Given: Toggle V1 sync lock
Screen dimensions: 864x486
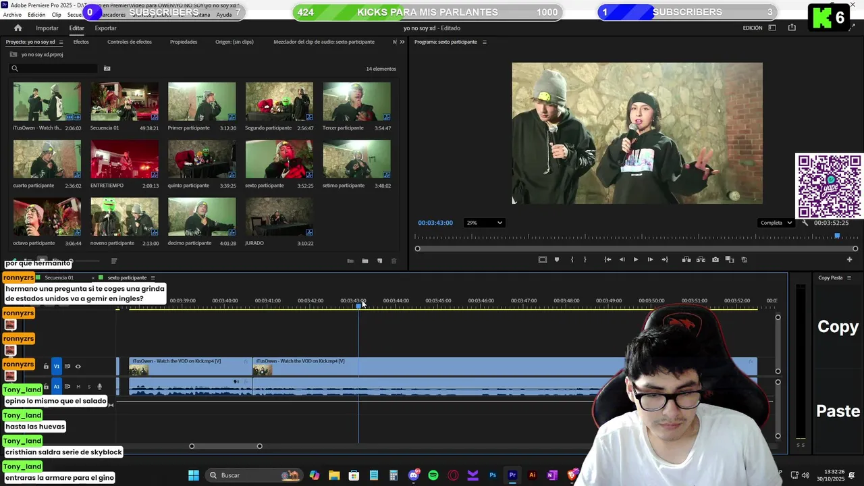Looking at the screenshot, I should (x=67, y=367).
